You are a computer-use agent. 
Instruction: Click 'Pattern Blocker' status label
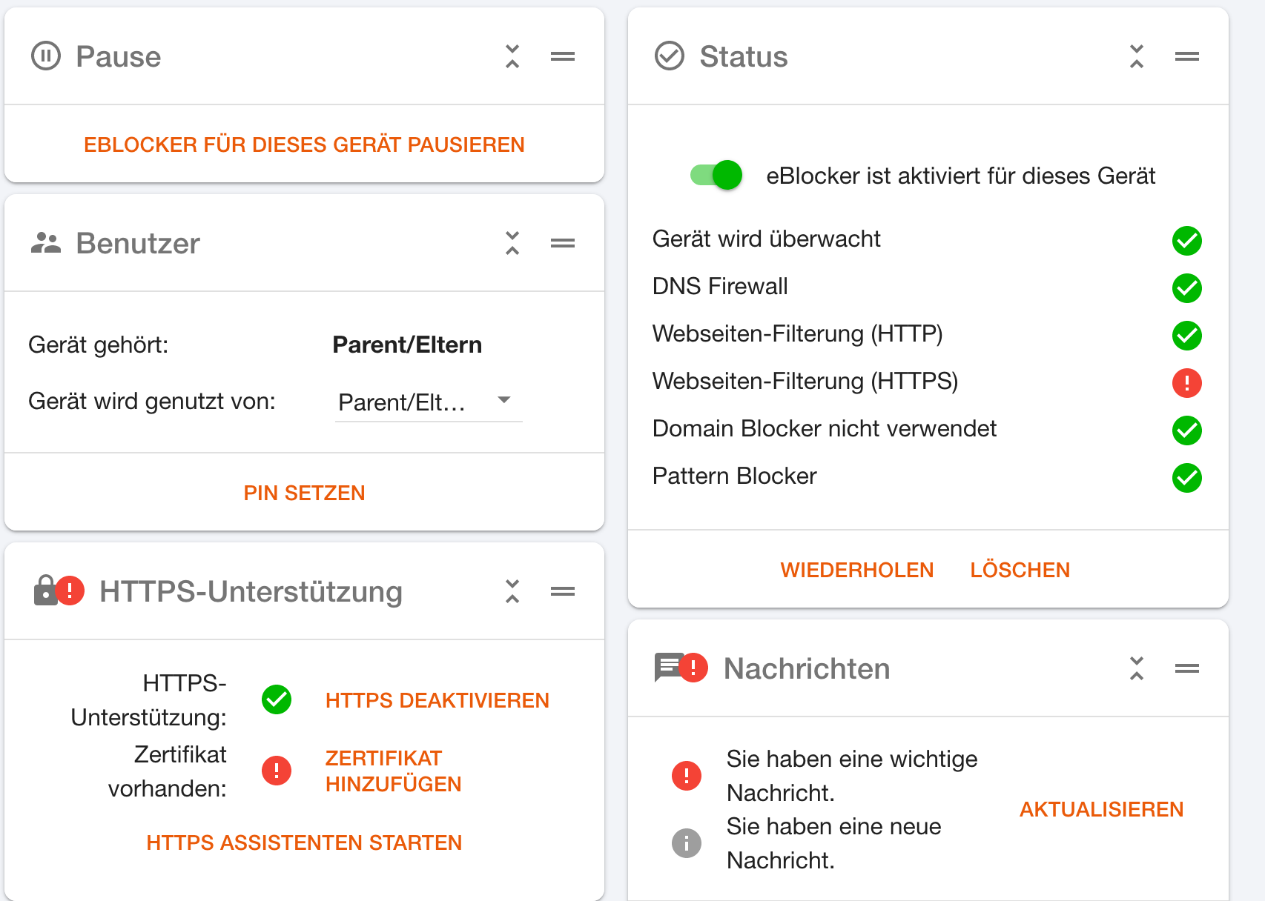point(735,476)
